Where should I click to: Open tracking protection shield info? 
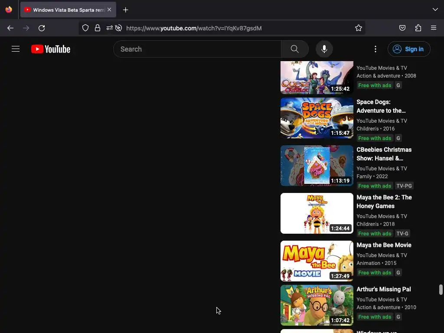(85, 28)
